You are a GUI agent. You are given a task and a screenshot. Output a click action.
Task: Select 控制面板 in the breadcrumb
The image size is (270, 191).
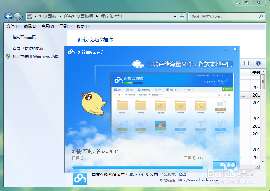(48, 16)
